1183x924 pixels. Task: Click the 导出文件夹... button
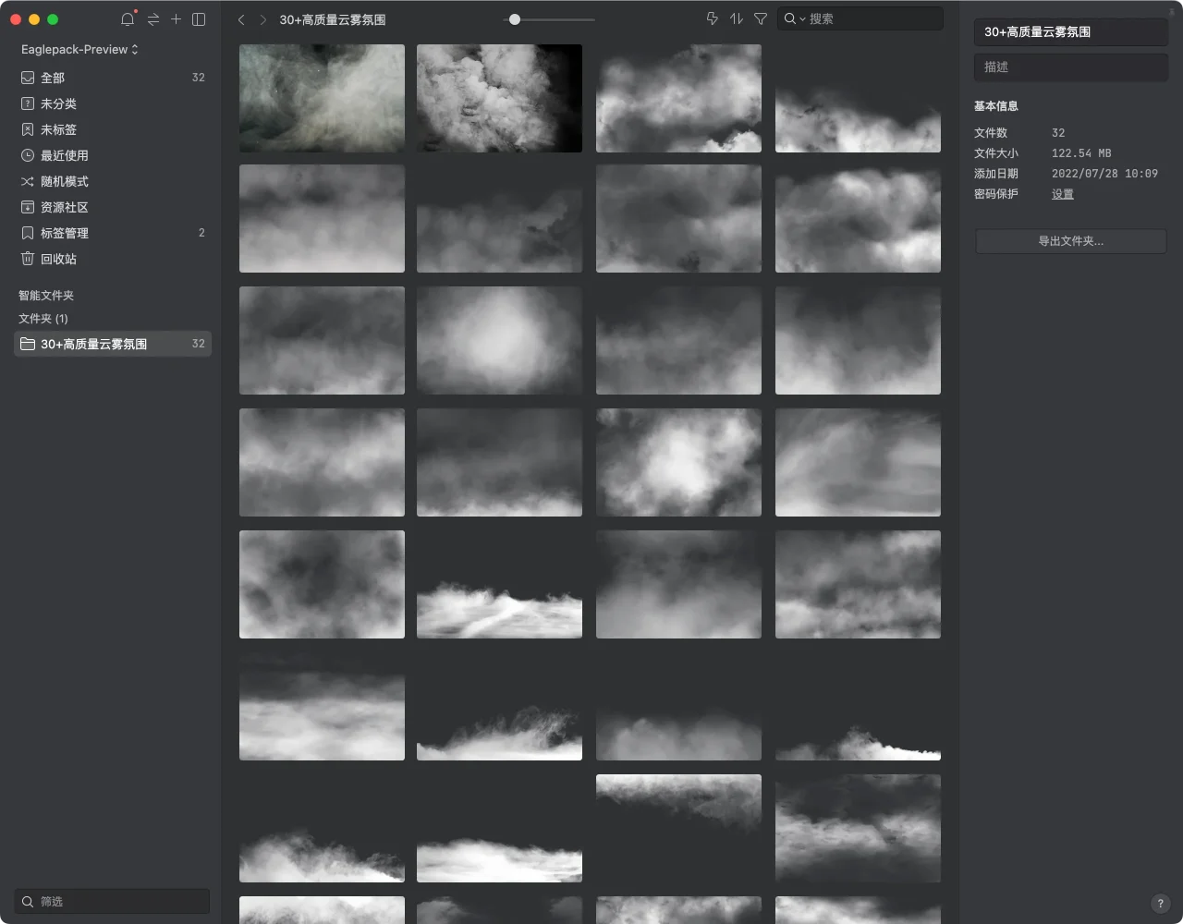[x=1070, y=241]
